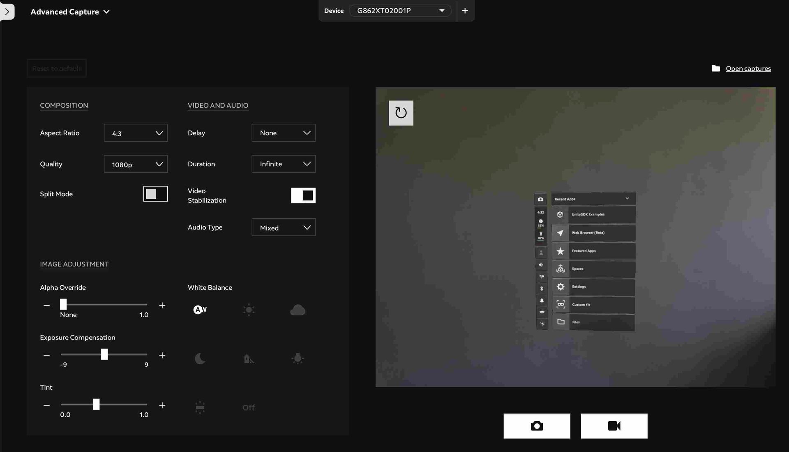Disable Video Stabilization

(303, 195)
